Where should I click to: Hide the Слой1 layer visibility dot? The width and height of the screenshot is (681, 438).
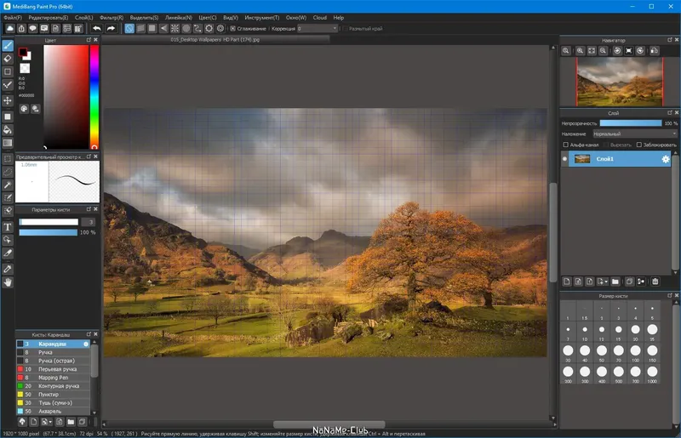click(564, 159)
